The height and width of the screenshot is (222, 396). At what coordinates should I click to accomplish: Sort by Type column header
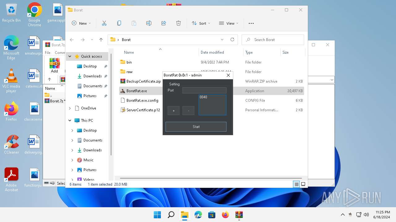click(x=262, y=52)
